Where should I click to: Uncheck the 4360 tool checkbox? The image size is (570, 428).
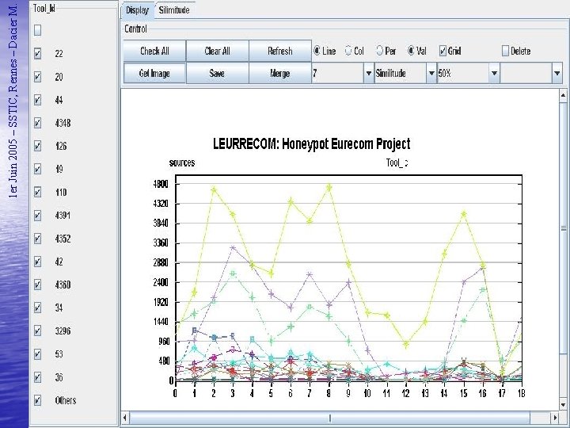(x=37, y=285)
